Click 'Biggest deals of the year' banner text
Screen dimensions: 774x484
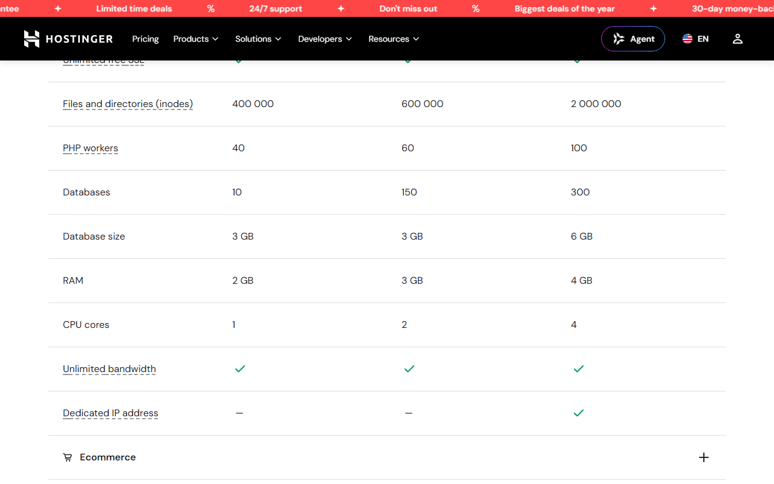tap(565, 8)
